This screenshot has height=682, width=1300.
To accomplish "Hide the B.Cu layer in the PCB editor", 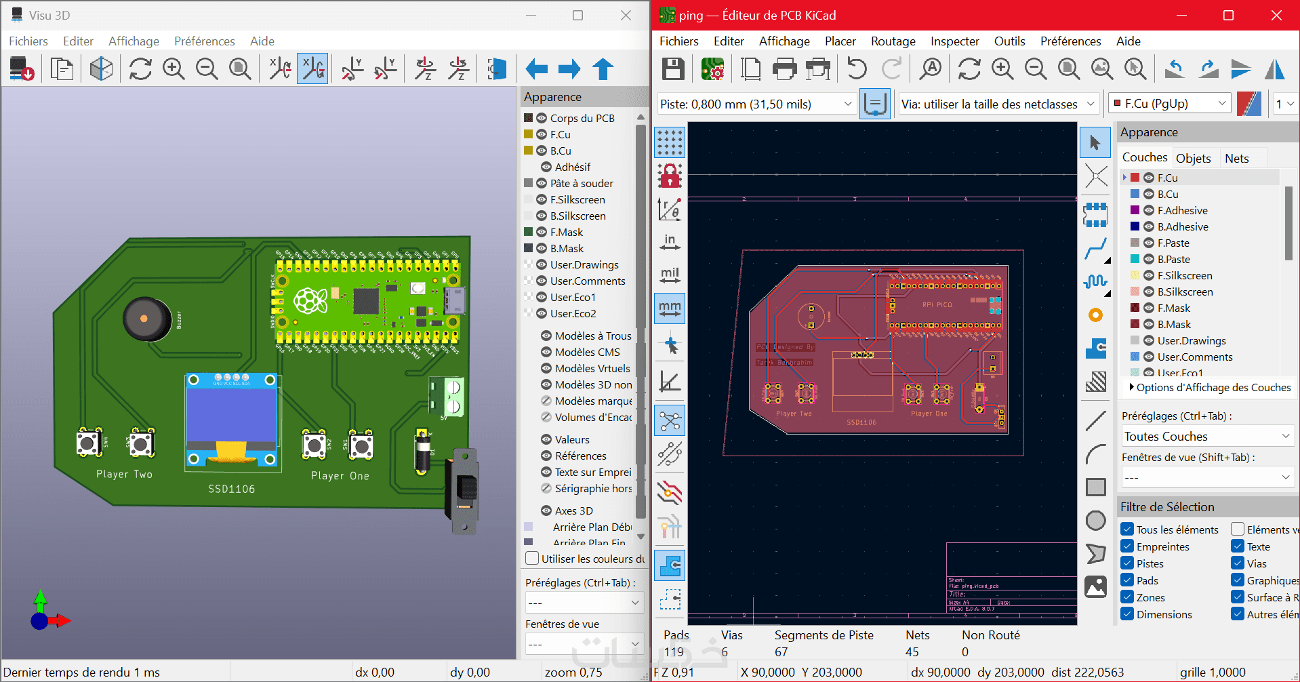I will click(1149, 194).
